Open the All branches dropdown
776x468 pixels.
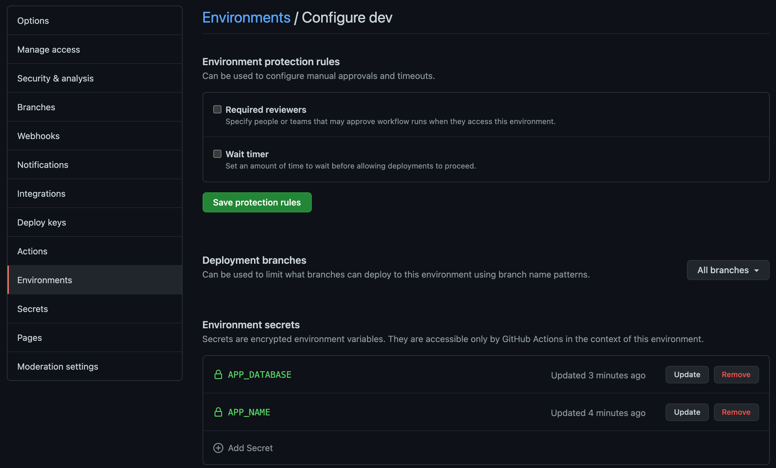[727, 270]
